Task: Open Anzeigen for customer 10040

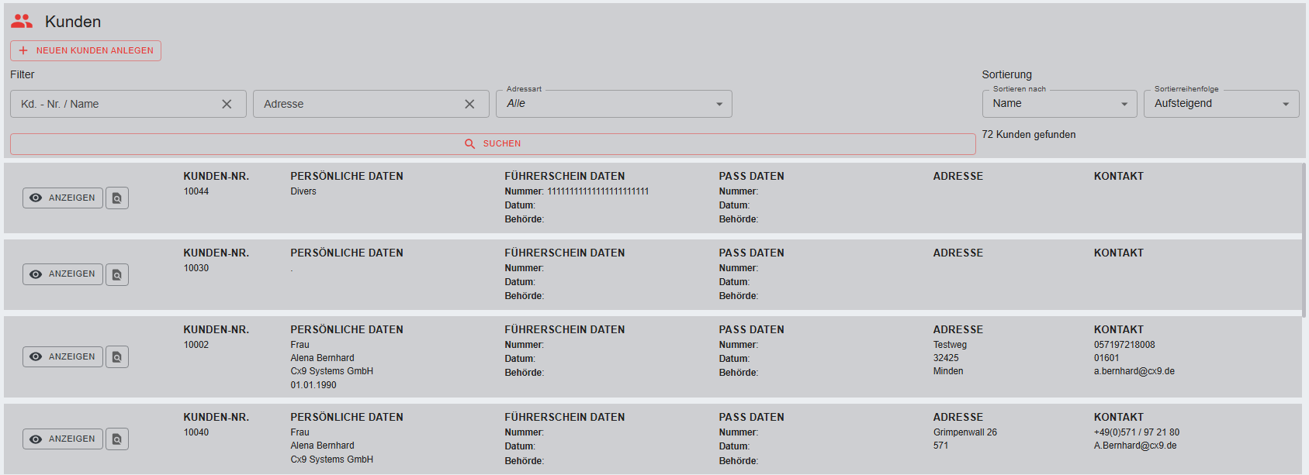Action: click(63, 439)
